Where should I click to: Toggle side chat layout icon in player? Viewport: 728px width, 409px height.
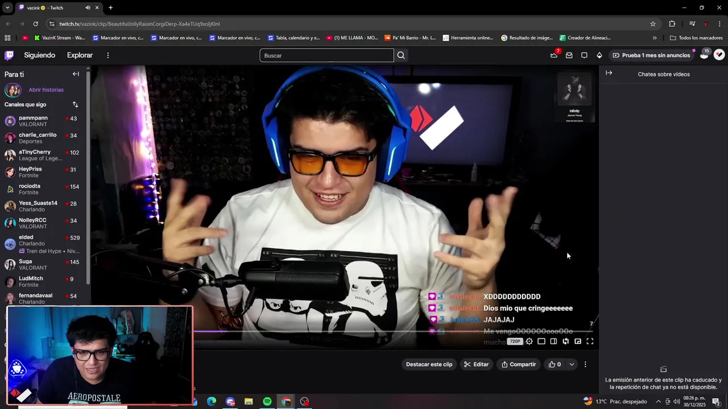point(553,341)
